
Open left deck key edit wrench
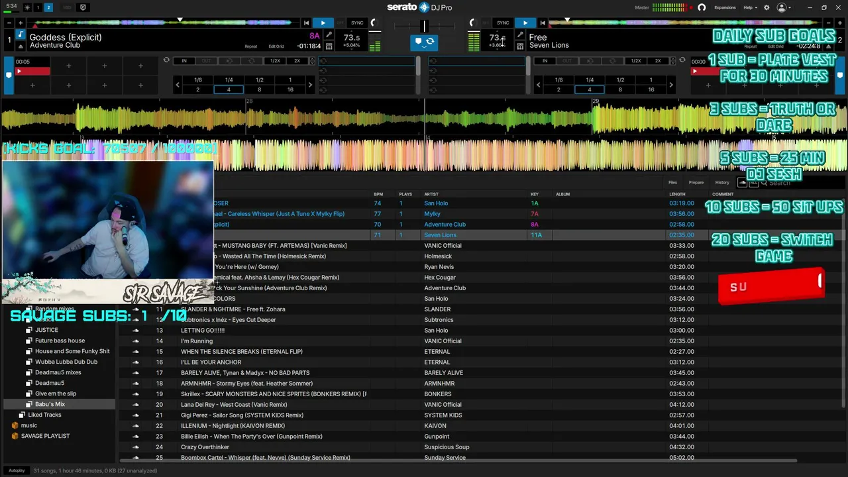[x=329, y=36]
